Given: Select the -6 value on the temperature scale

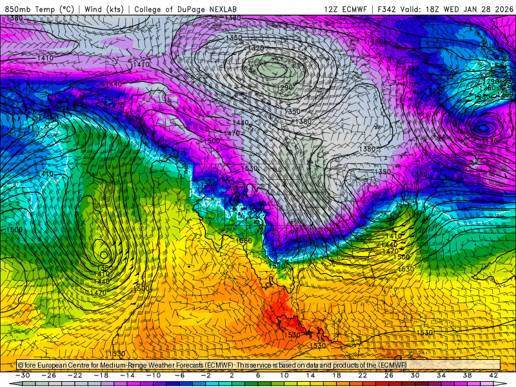Looking at the screenshot, I should click(x=180, y=375).
